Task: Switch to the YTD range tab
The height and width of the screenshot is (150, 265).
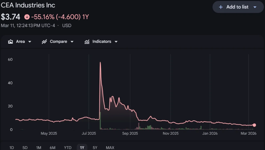Action: point(68,147)
